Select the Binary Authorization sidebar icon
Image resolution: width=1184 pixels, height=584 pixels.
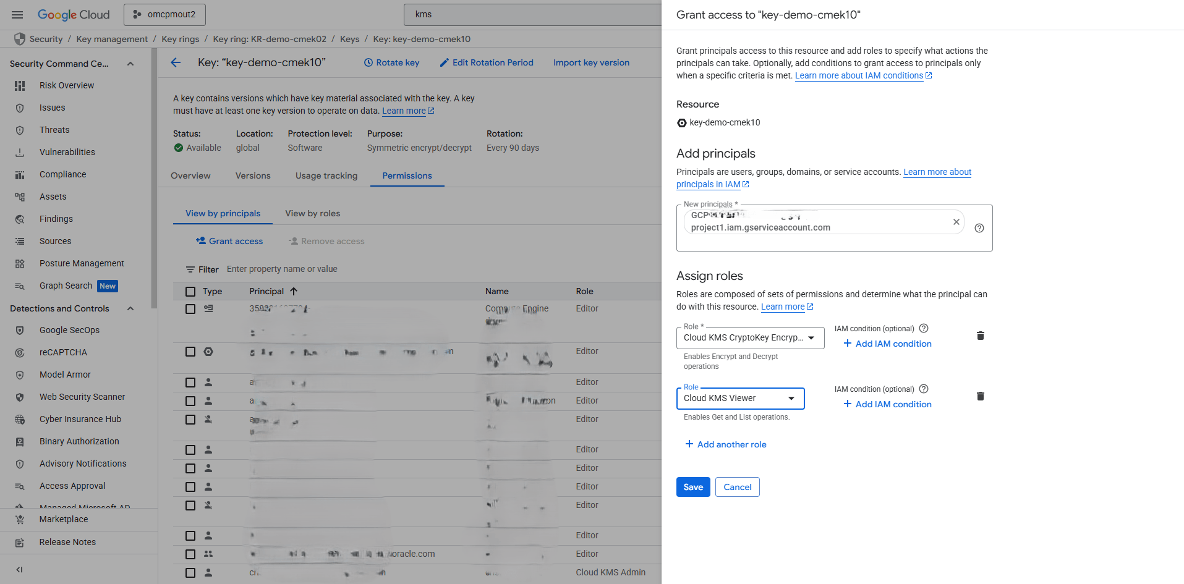(x=20, y=441)
